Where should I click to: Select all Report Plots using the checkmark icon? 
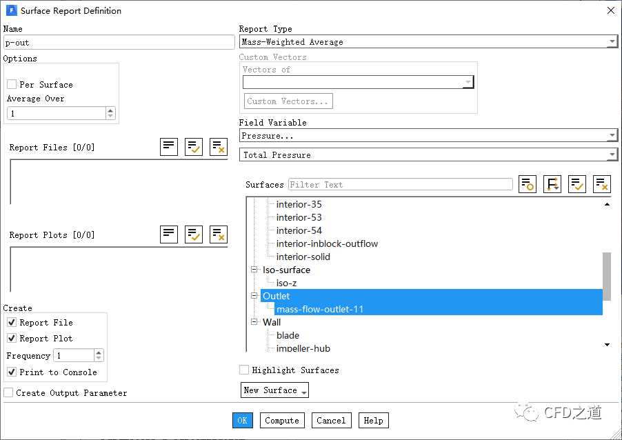[194, 234]
